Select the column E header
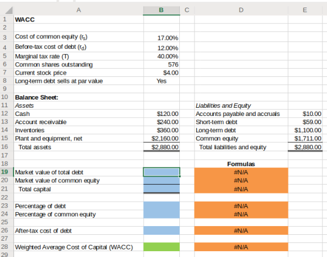Screen dimensions: 327x257 tap(305, 10)
